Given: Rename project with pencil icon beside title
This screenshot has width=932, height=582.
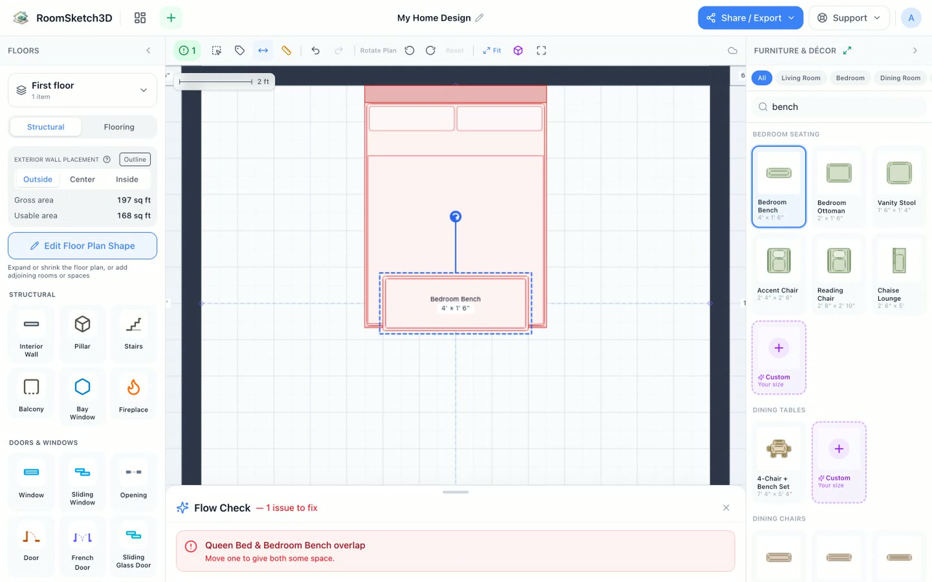Looking at the screenshot, I should [479, 18].
